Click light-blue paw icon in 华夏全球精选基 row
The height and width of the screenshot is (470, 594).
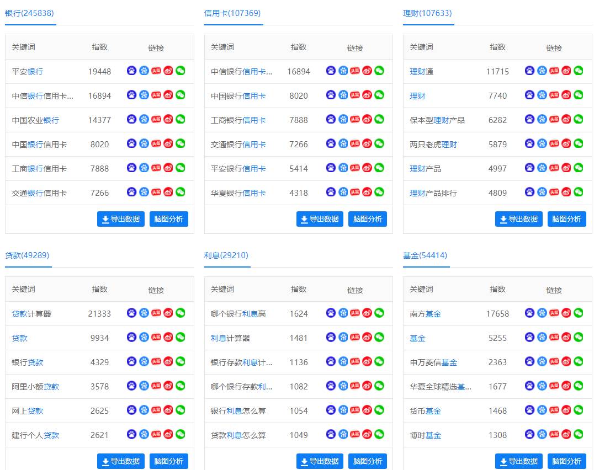pyautogui.click(x=542, y=386)
